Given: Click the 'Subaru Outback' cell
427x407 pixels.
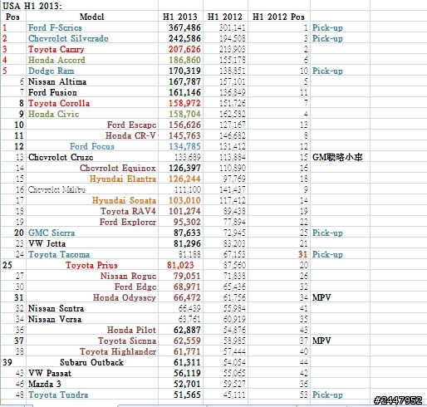Looking at the screenshot, I should 91,362.
